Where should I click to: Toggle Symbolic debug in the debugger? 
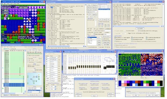tap(103, 41)
